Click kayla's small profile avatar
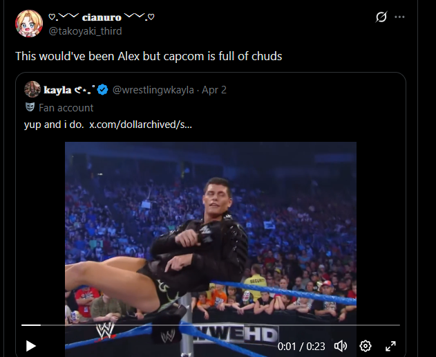 (32, 89)
